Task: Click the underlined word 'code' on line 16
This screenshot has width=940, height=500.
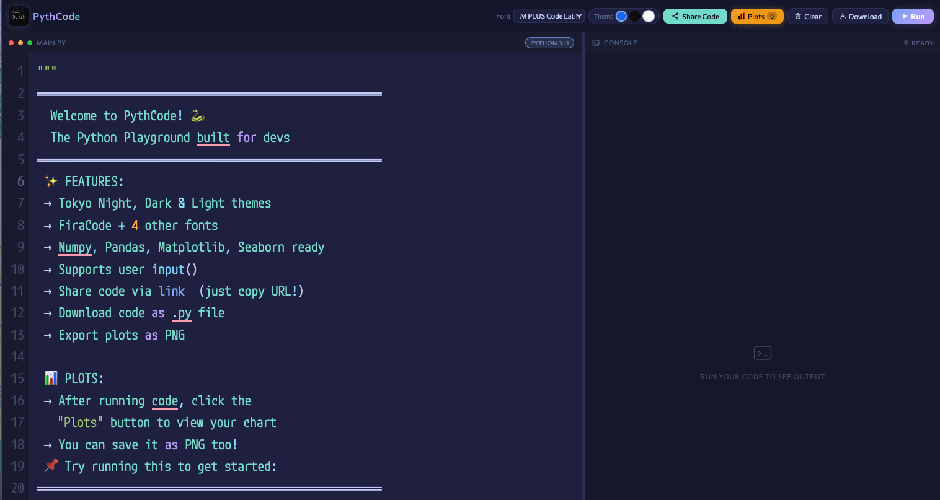Action: click(x=165, y=401)
